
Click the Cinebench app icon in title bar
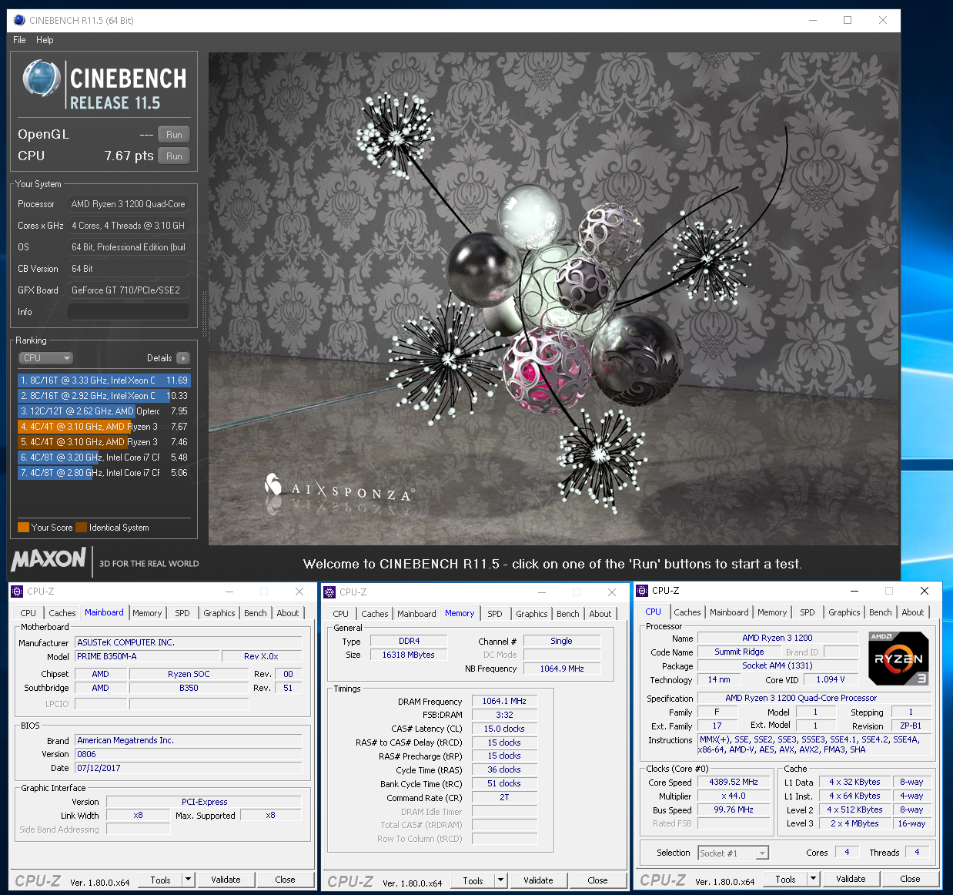[19, 20]
